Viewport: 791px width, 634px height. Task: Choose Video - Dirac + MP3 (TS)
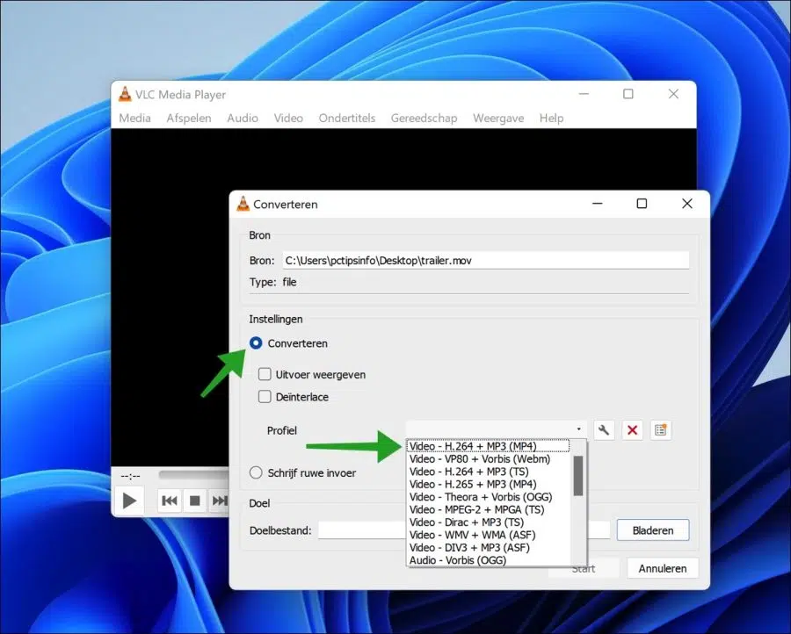tap(489, 522)
